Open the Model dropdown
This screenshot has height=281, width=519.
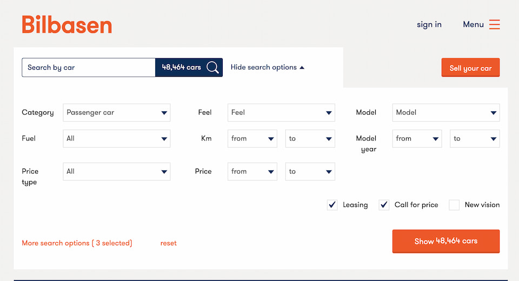pyautogui.click(x=445, y=112)
